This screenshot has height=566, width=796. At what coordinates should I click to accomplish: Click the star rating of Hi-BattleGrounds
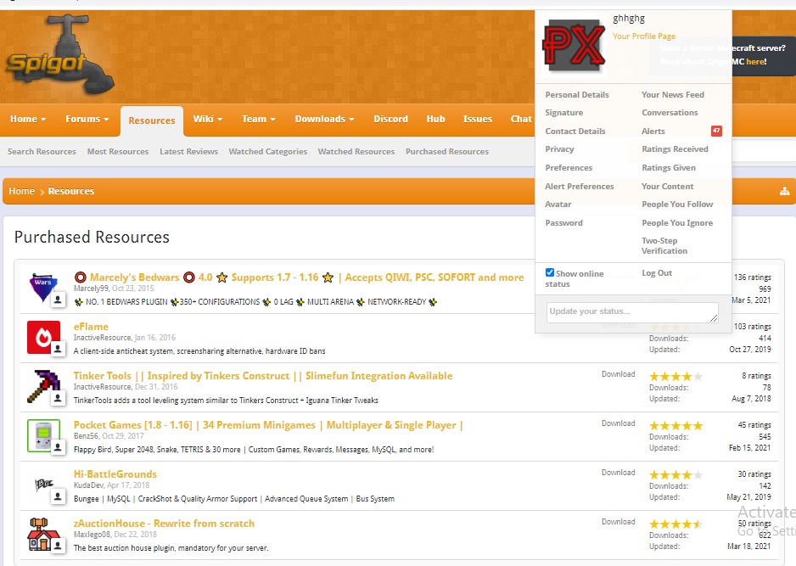[x=676, y=474]
